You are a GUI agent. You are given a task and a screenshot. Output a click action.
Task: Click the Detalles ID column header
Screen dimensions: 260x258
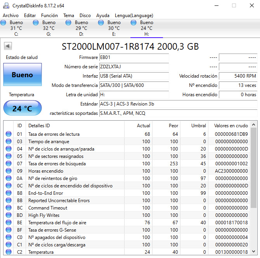tap(75, 126)
